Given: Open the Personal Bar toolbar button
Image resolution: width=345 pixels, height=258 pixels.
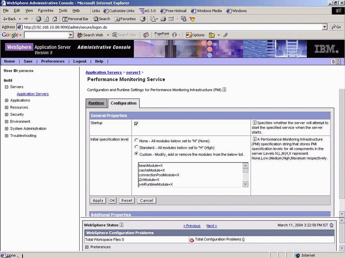Looking at the screenshot, I should pyautogui.click(x=75, y=19).
